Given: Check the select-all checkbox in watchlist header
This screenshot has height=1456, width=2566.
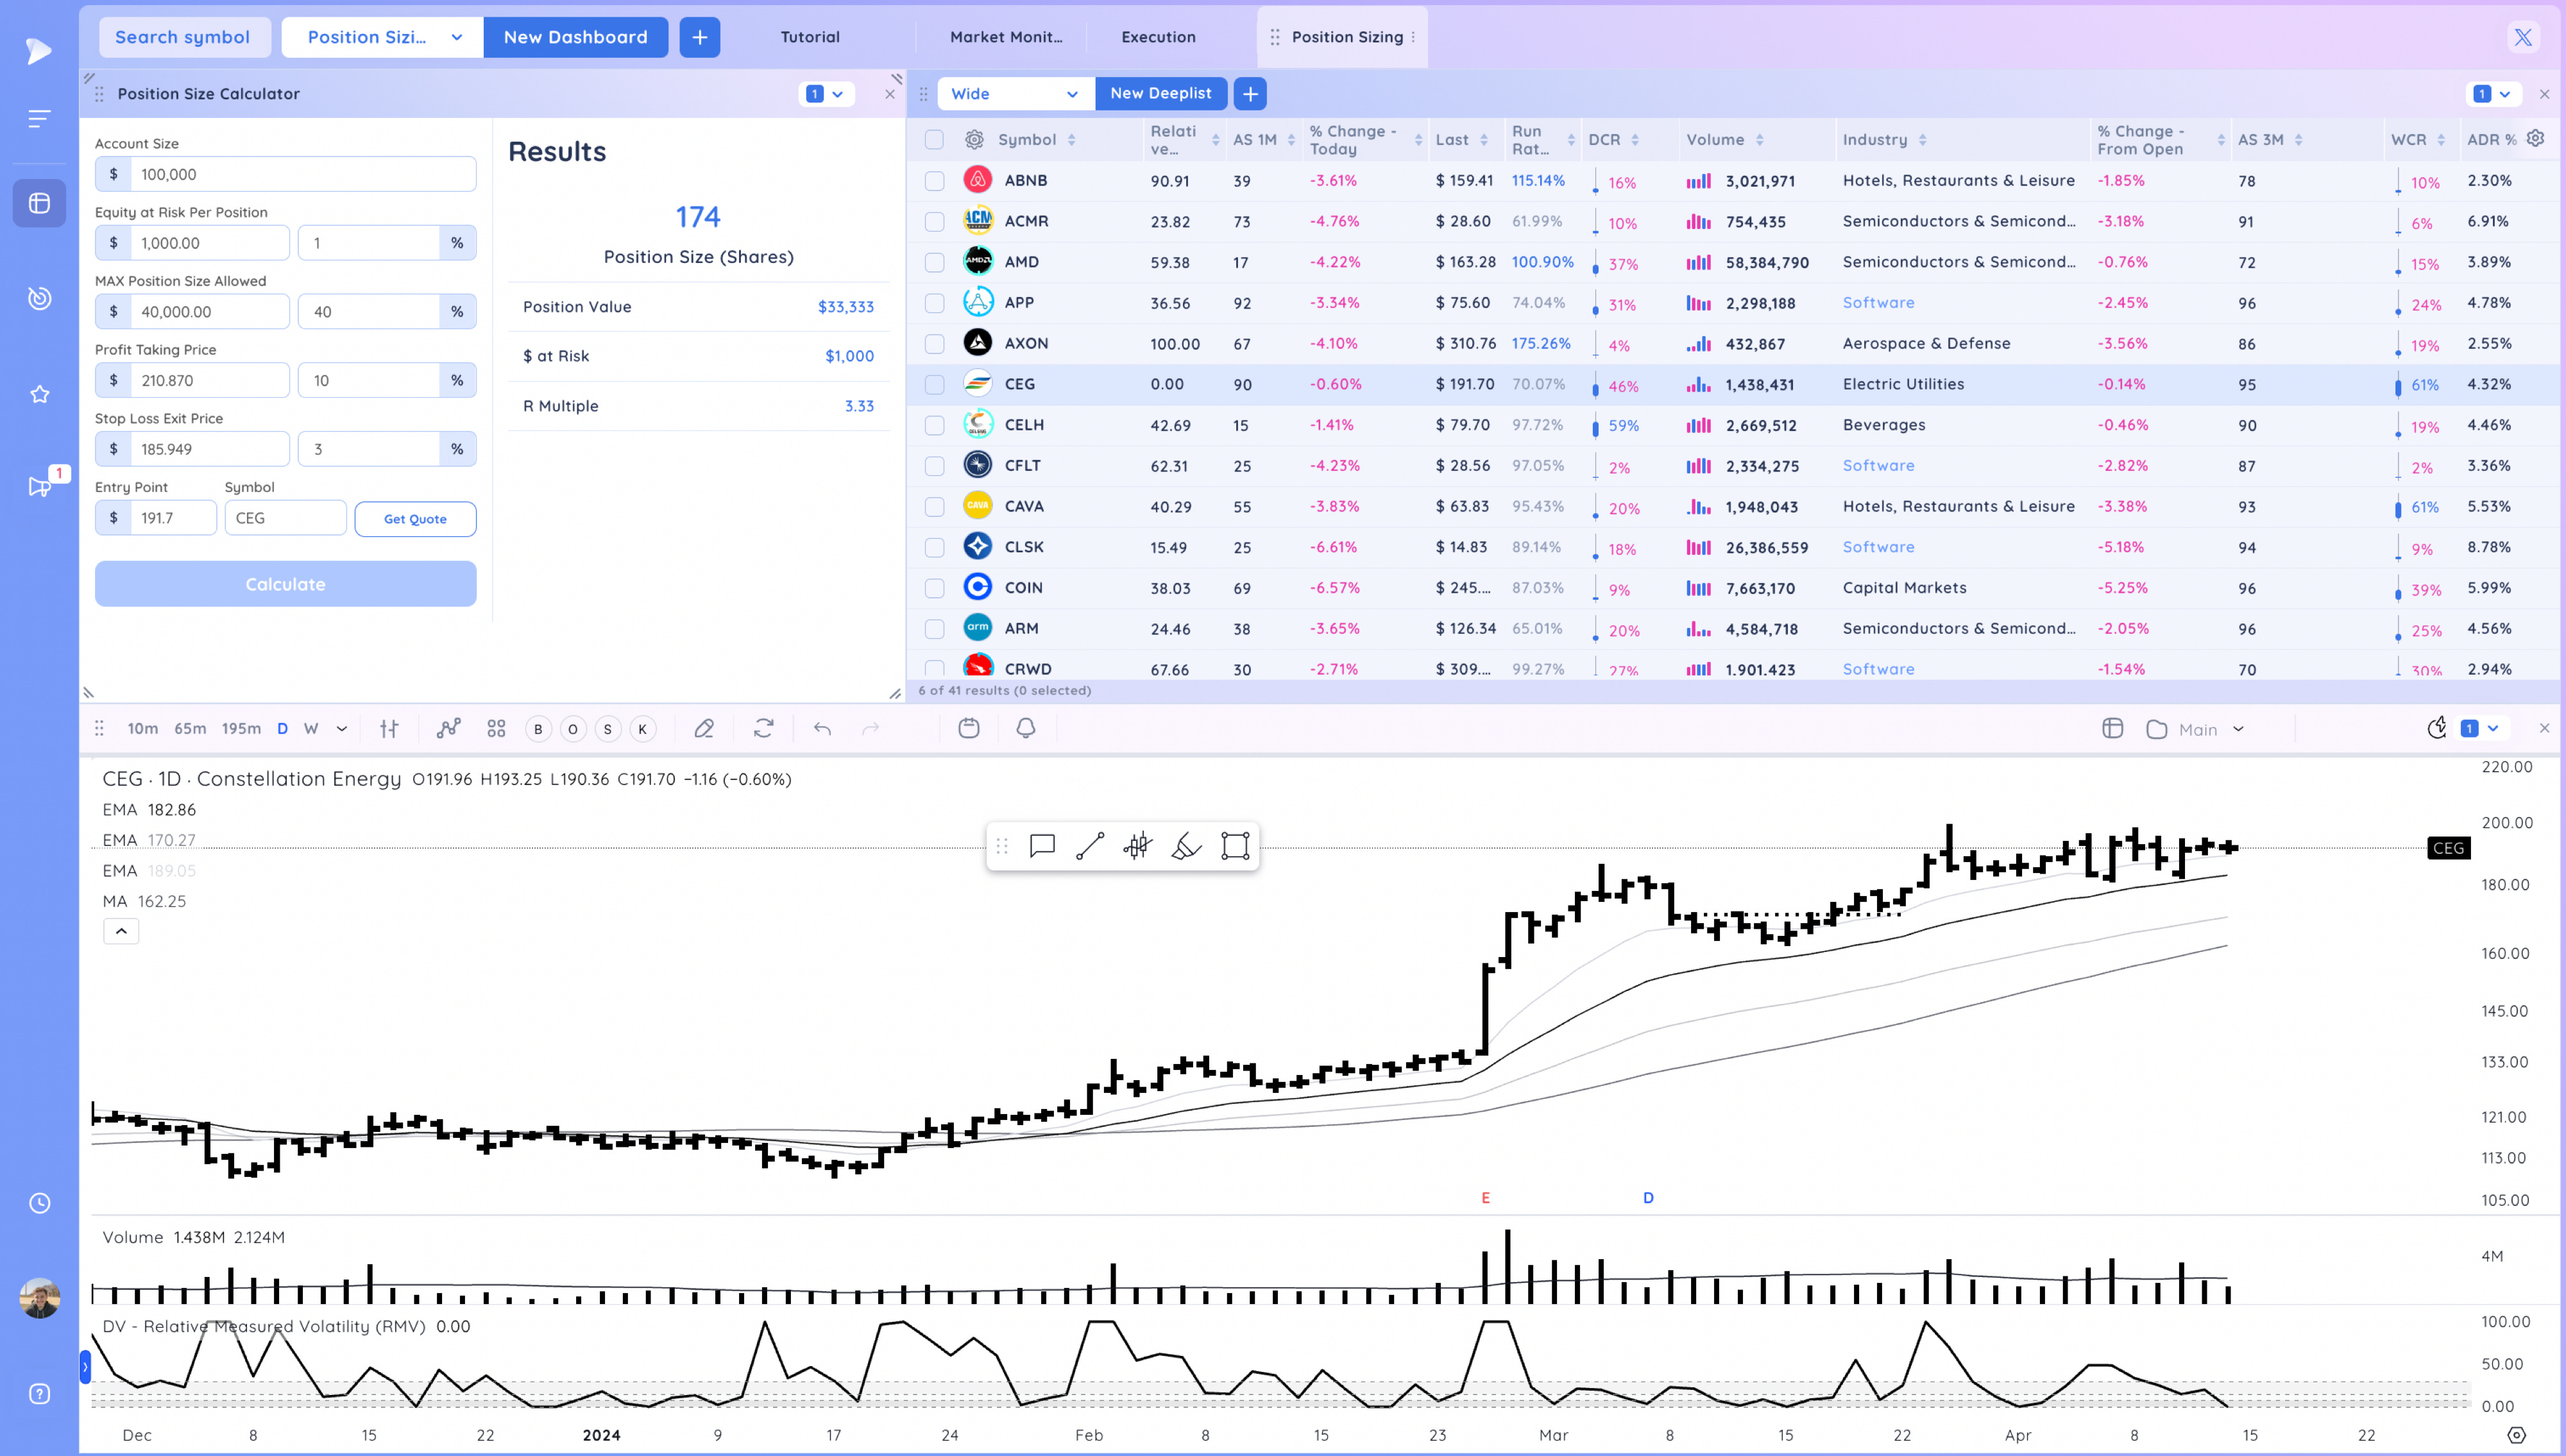Looking at the screenshot, I should coord(935,140).
